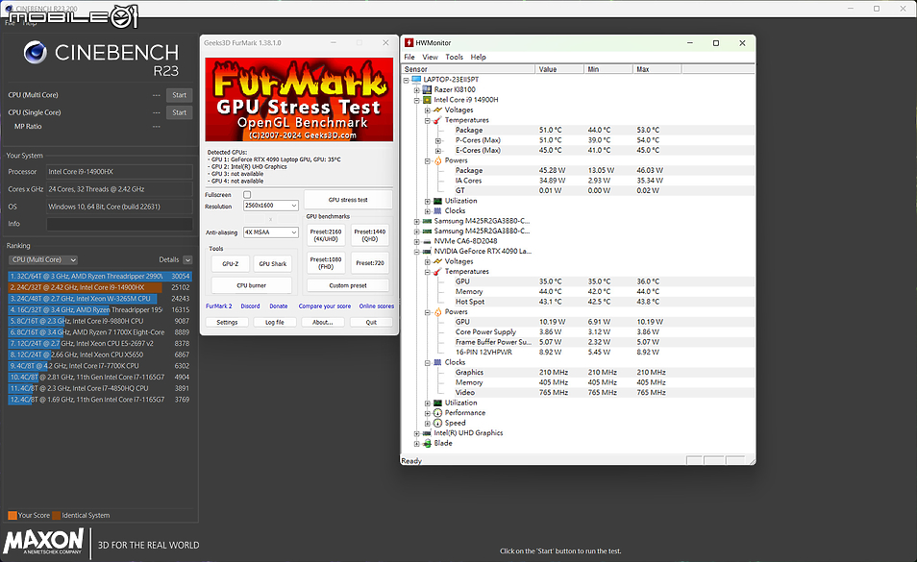This screenshot has width=917, height=562.
Task: Enable the Fullscreen checkbox in FurMark
Action: click(x=247, y=194)
